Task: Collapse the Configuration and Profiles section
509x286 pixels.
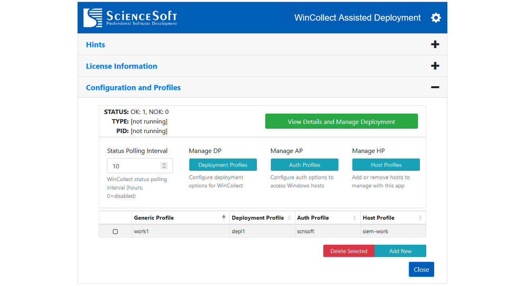Action: (435, 87)
